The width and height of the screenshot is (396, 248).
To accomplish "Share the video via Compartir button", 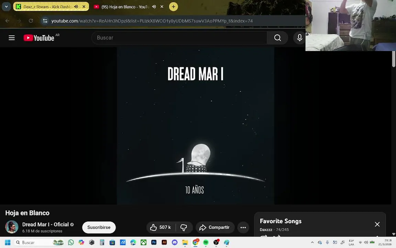I will pyautogui.click(x=215, y=227).
